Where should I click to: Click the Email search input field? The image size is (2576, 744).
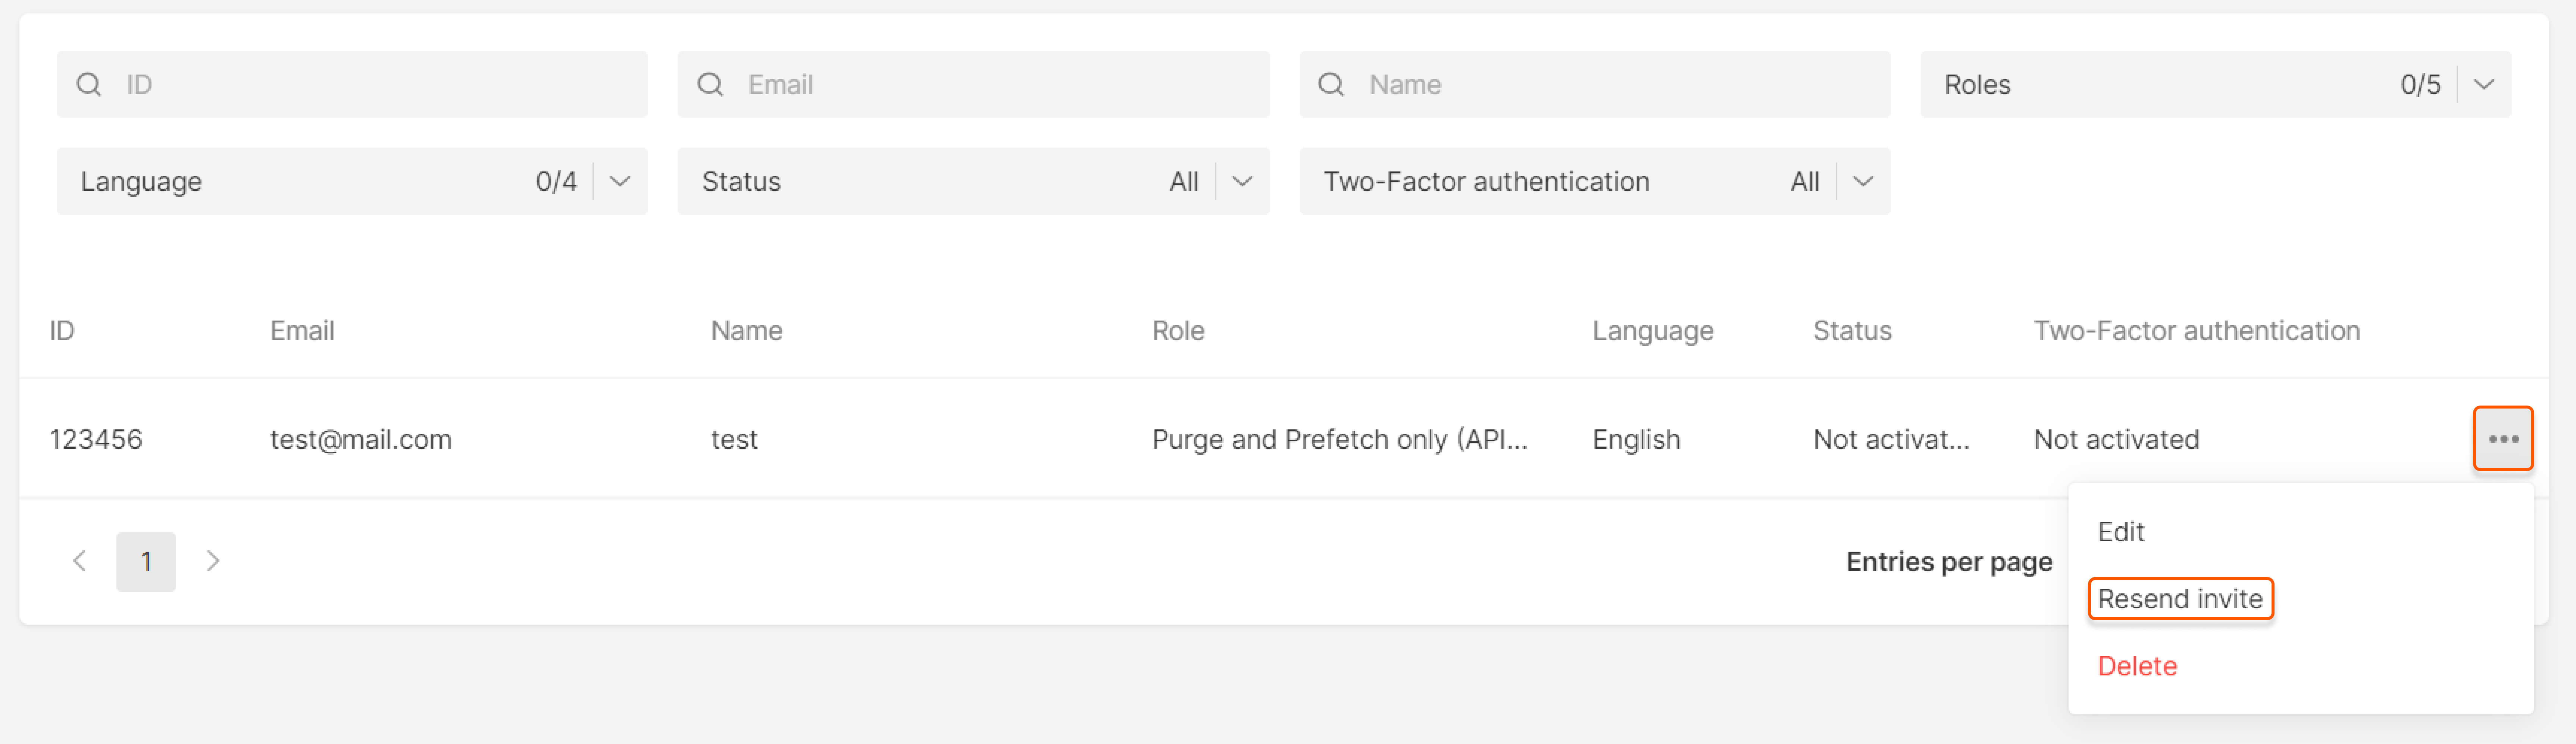click(x=970, y=84)
